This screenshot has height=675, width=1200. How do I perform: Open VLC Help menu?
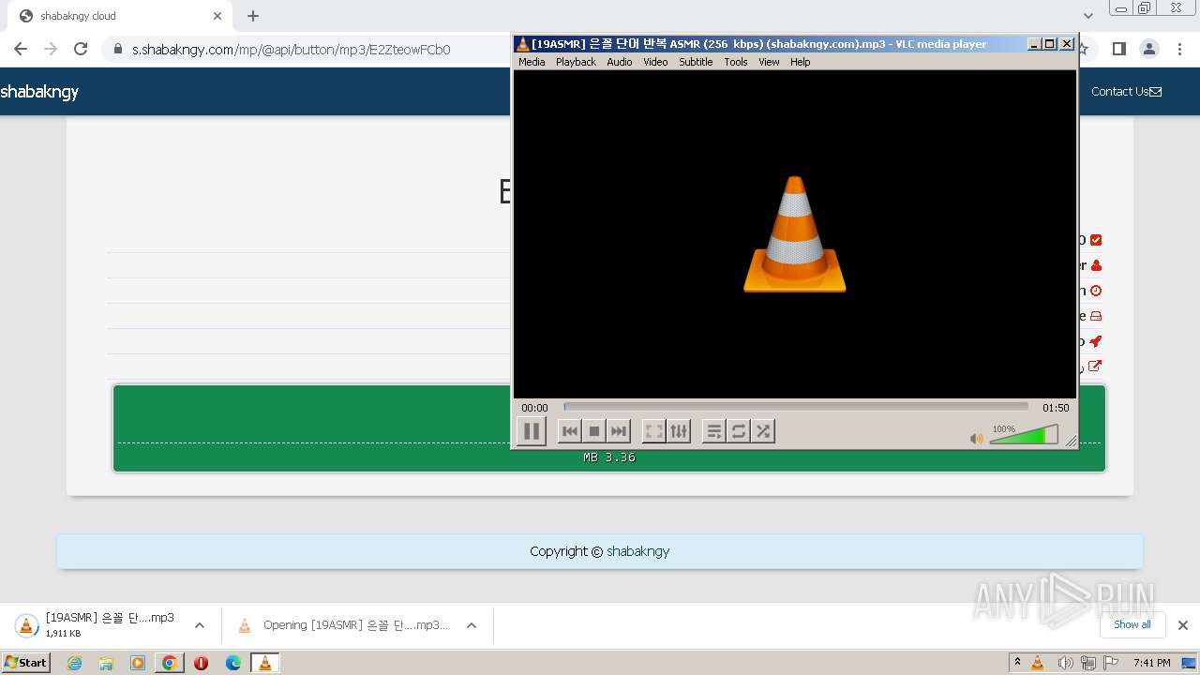(800, 62)
